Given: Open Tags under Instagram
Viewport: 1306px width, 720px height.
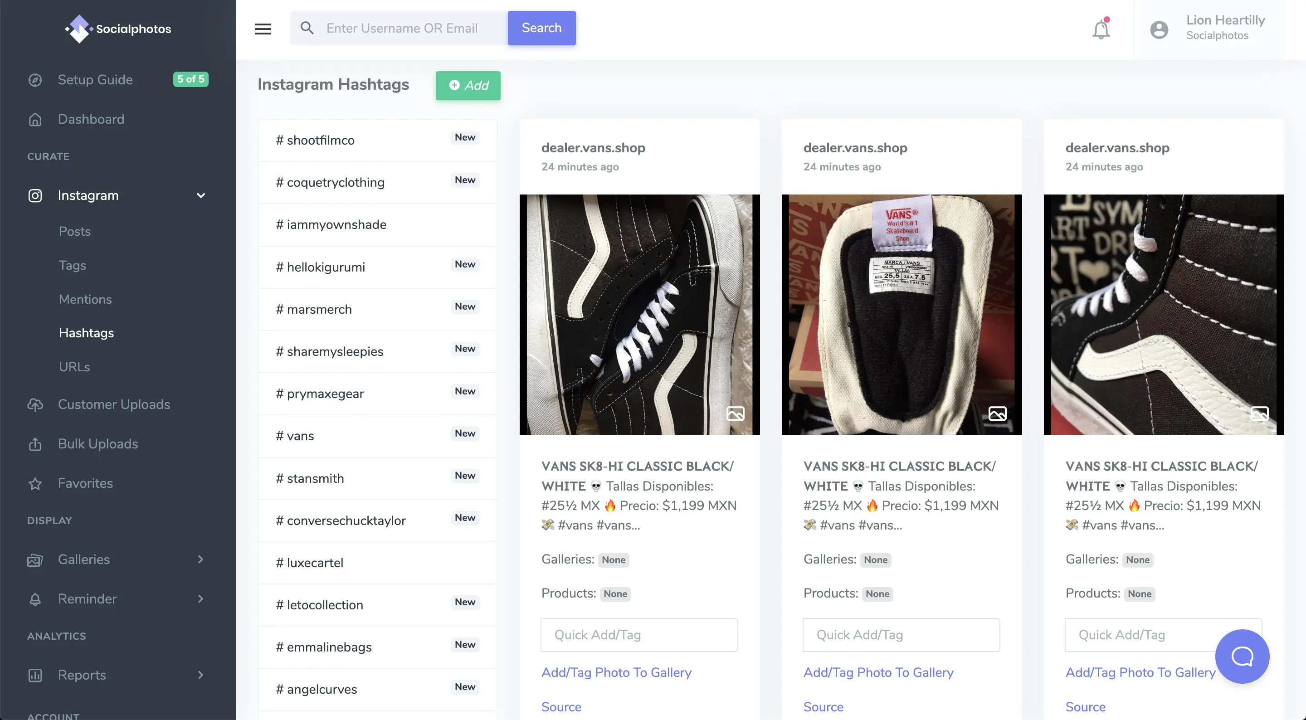Looking at the screenshot, I should [73, 265].
